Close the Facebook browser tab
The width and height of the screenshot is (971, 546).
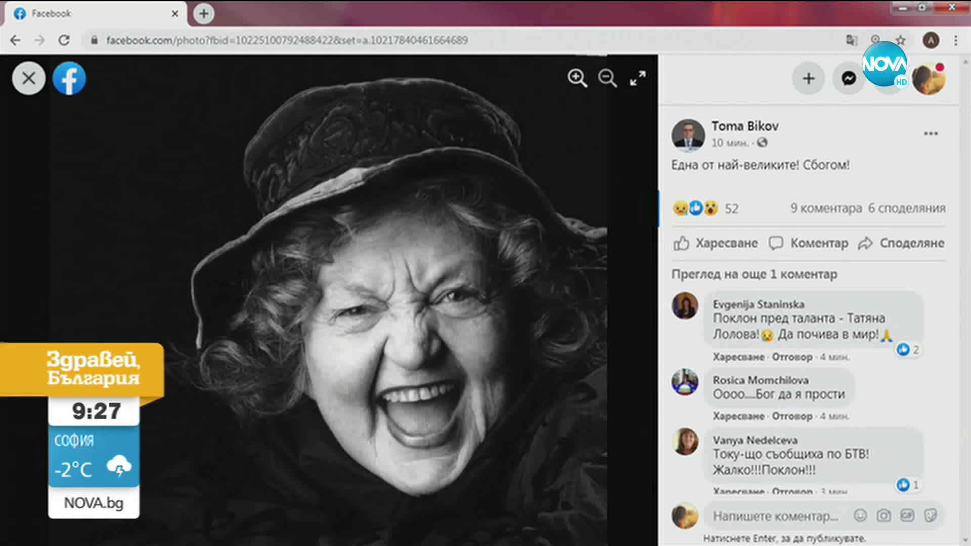175,14
